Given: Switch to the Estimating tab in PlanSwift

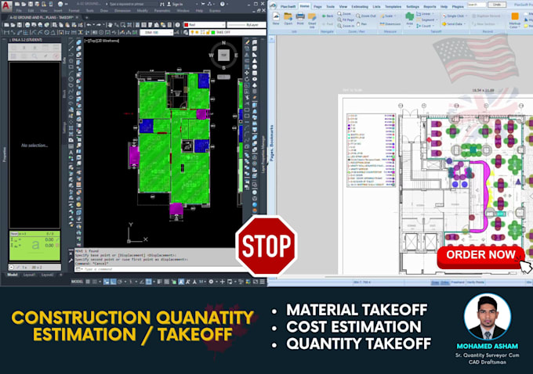Looking at the screenshot, I should [360, 6].
